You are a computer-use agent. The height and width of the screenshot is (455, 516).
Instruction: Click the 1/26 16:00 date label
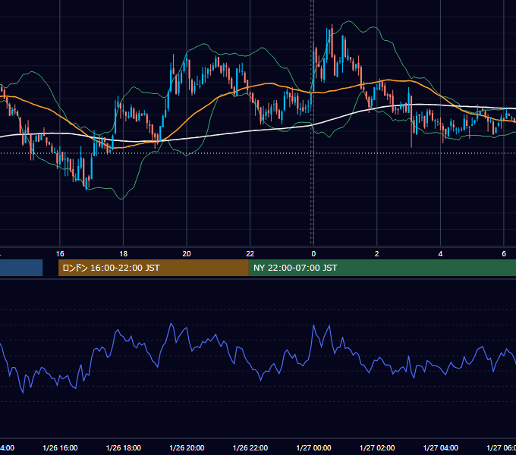point(60,448)
